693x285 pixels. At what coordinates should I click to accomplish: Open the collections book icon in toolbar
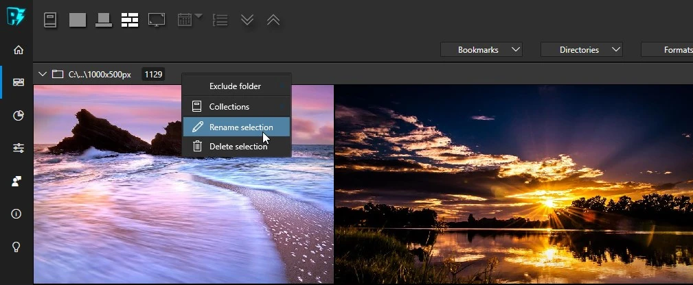click(50, 20)
